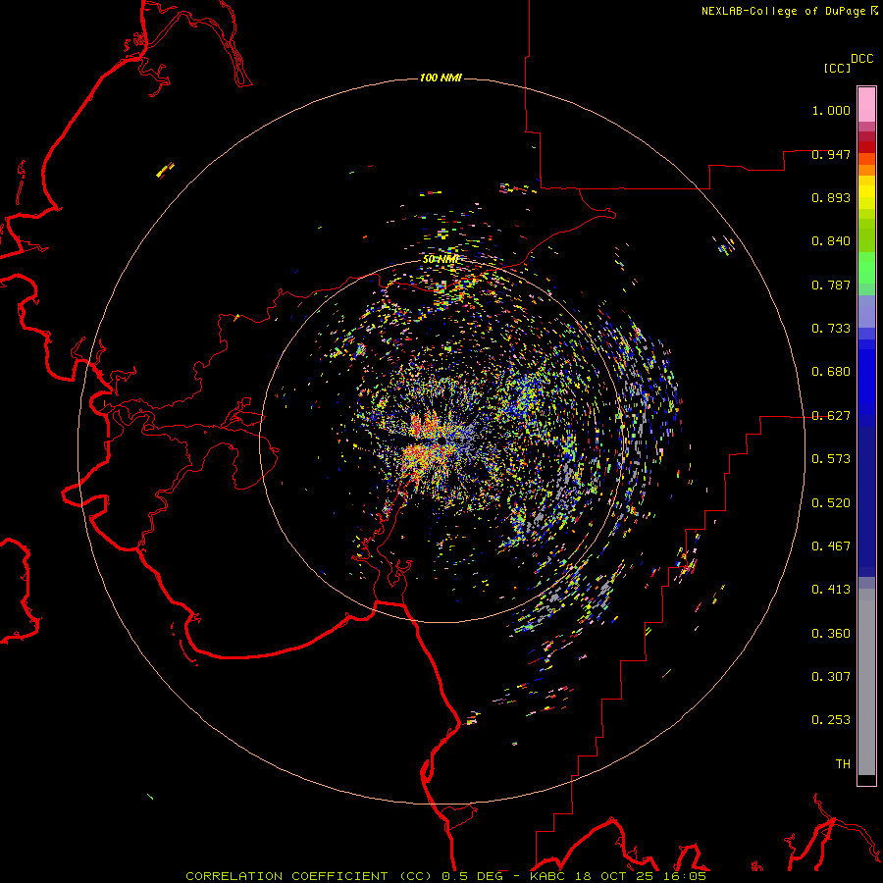Click the CORRELATION COEFFICIENT caption text

pyautogui.click(x=286, y=876)
